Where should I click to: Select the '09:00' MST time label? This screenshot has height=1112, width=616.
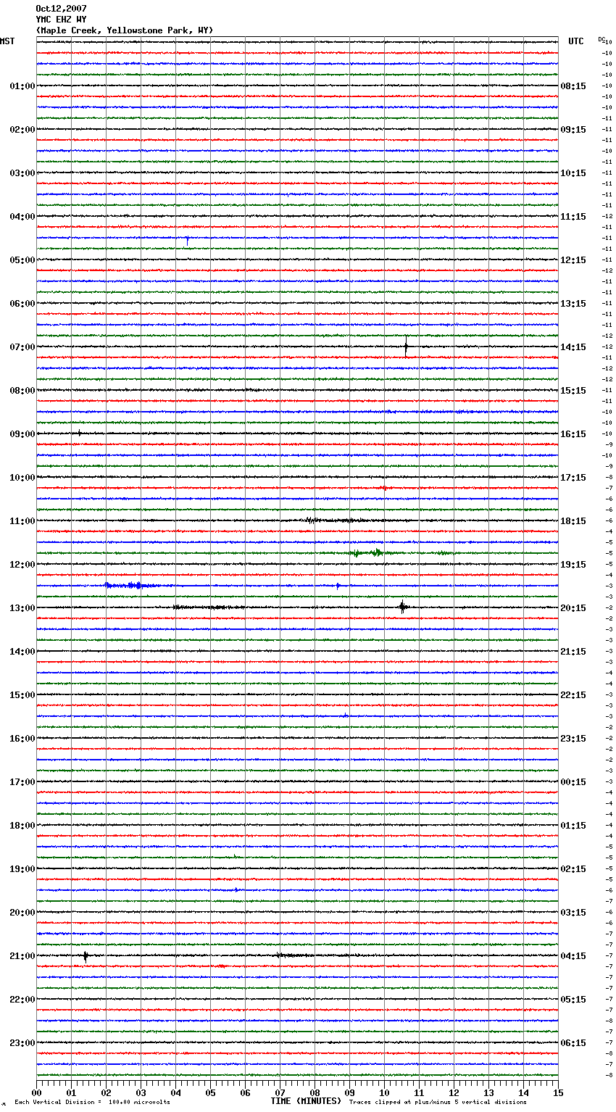pos(22,434)
